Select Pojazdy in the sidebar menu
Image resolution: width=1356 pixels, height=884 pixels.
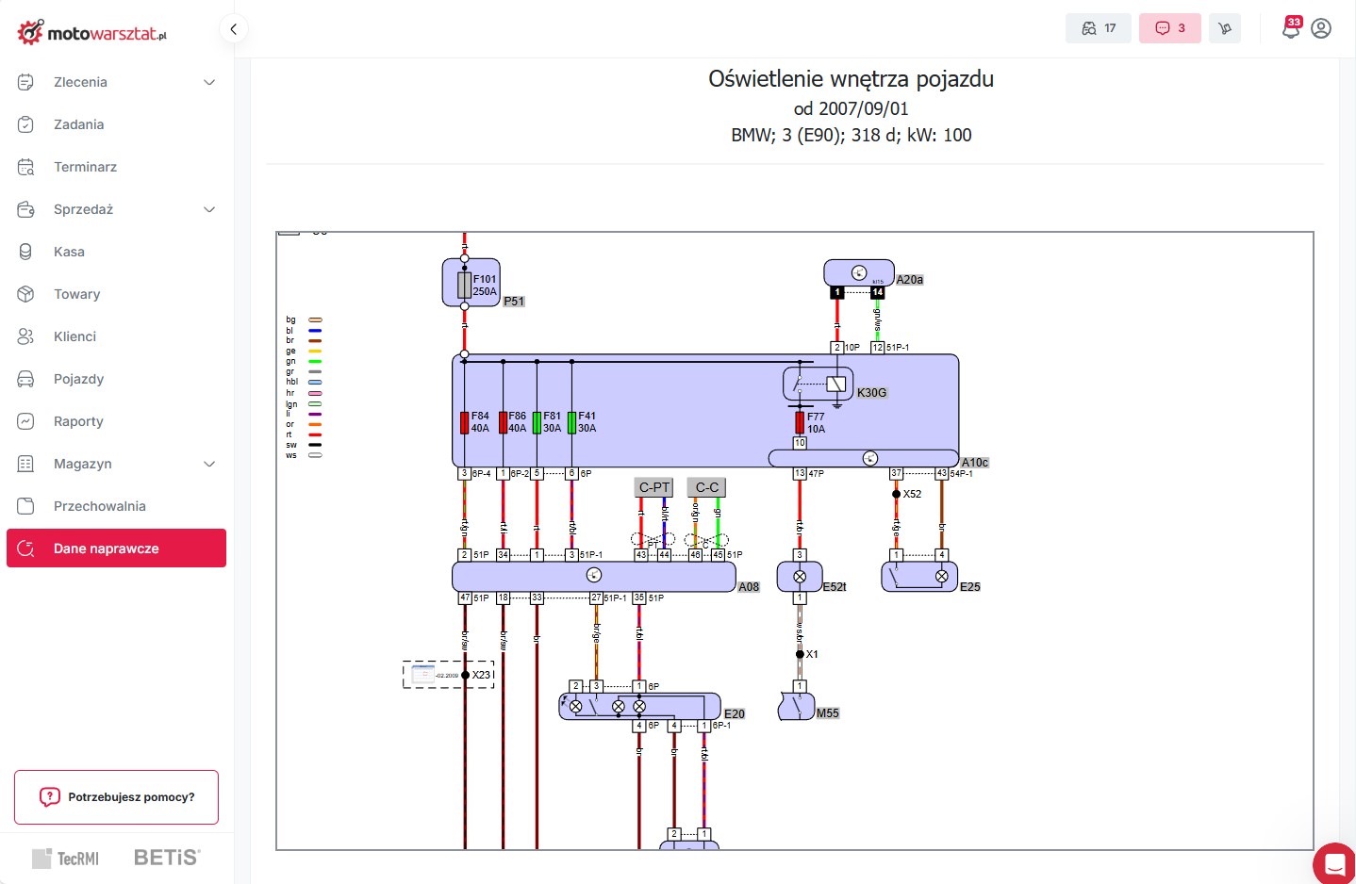[78, 379]
